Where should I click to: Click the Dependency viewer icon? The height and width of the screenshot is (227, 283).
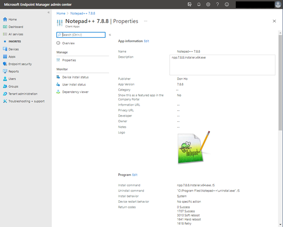58,92
